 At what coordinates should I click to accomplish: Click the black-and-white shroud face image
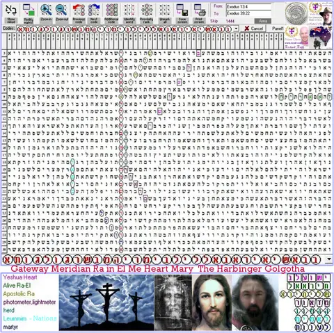(173, 302)
